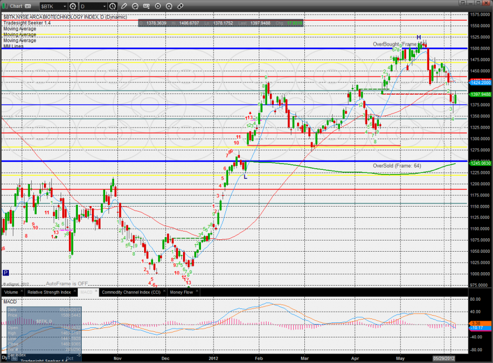Click the MACD pane title label

click(x=10, y=302)
